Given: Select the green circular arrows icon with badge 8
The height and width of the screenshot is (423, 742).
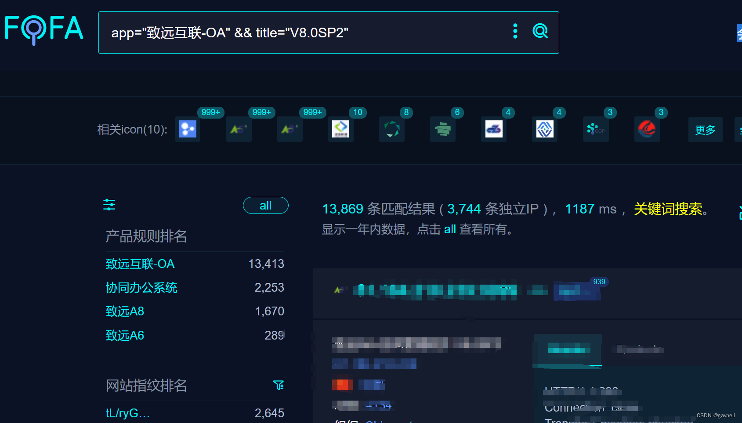Looking at the screenshot, I should [x=391, y=129].
